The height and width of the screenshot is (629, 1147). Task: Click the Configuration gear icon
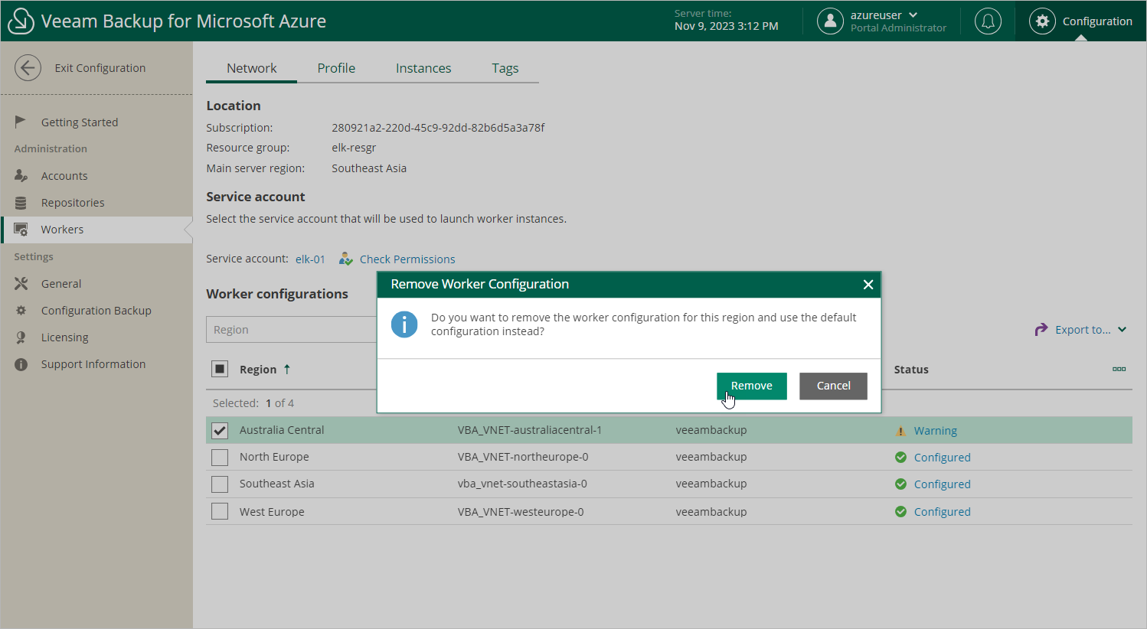(1042, 21)
